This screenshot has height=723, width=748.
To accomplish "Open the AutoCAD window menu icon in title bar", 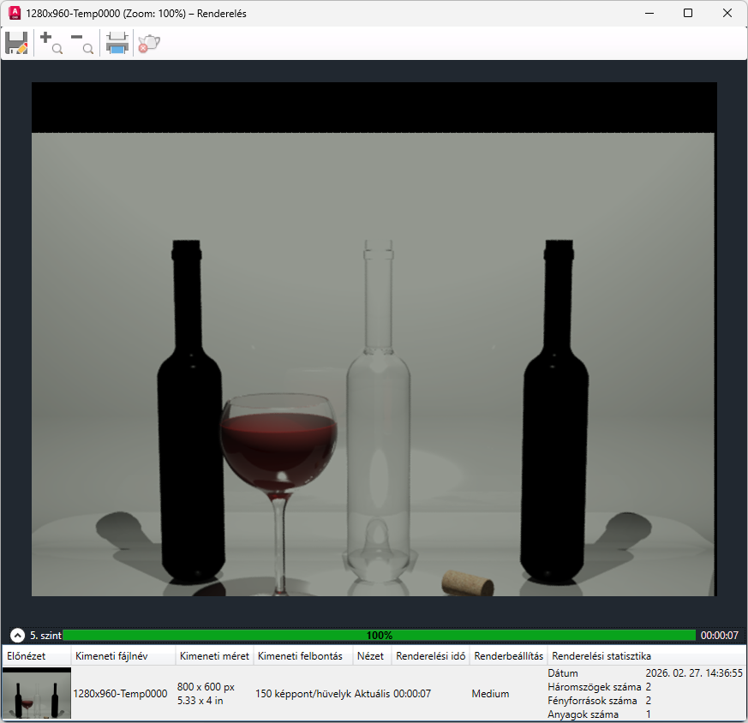I will (14, 13).
